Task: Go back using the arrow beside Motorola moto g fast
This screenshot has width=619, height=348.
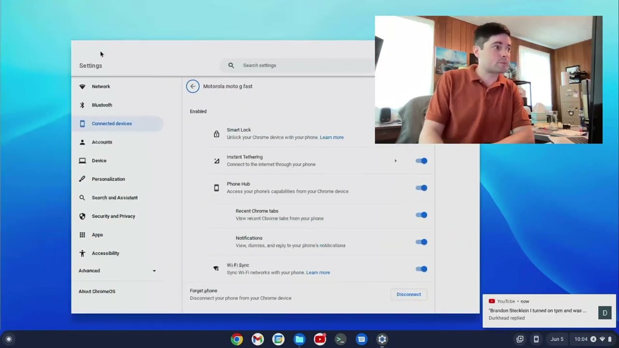Action: [x=192, y=86]
